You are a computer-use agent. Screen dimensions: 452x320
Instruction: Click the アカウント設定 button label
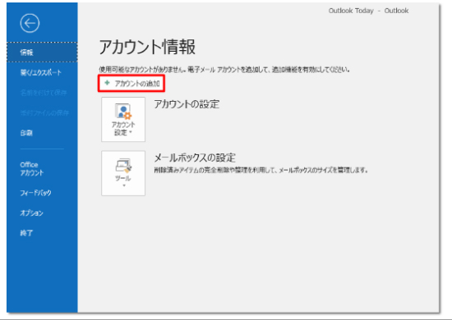[123, 128]
